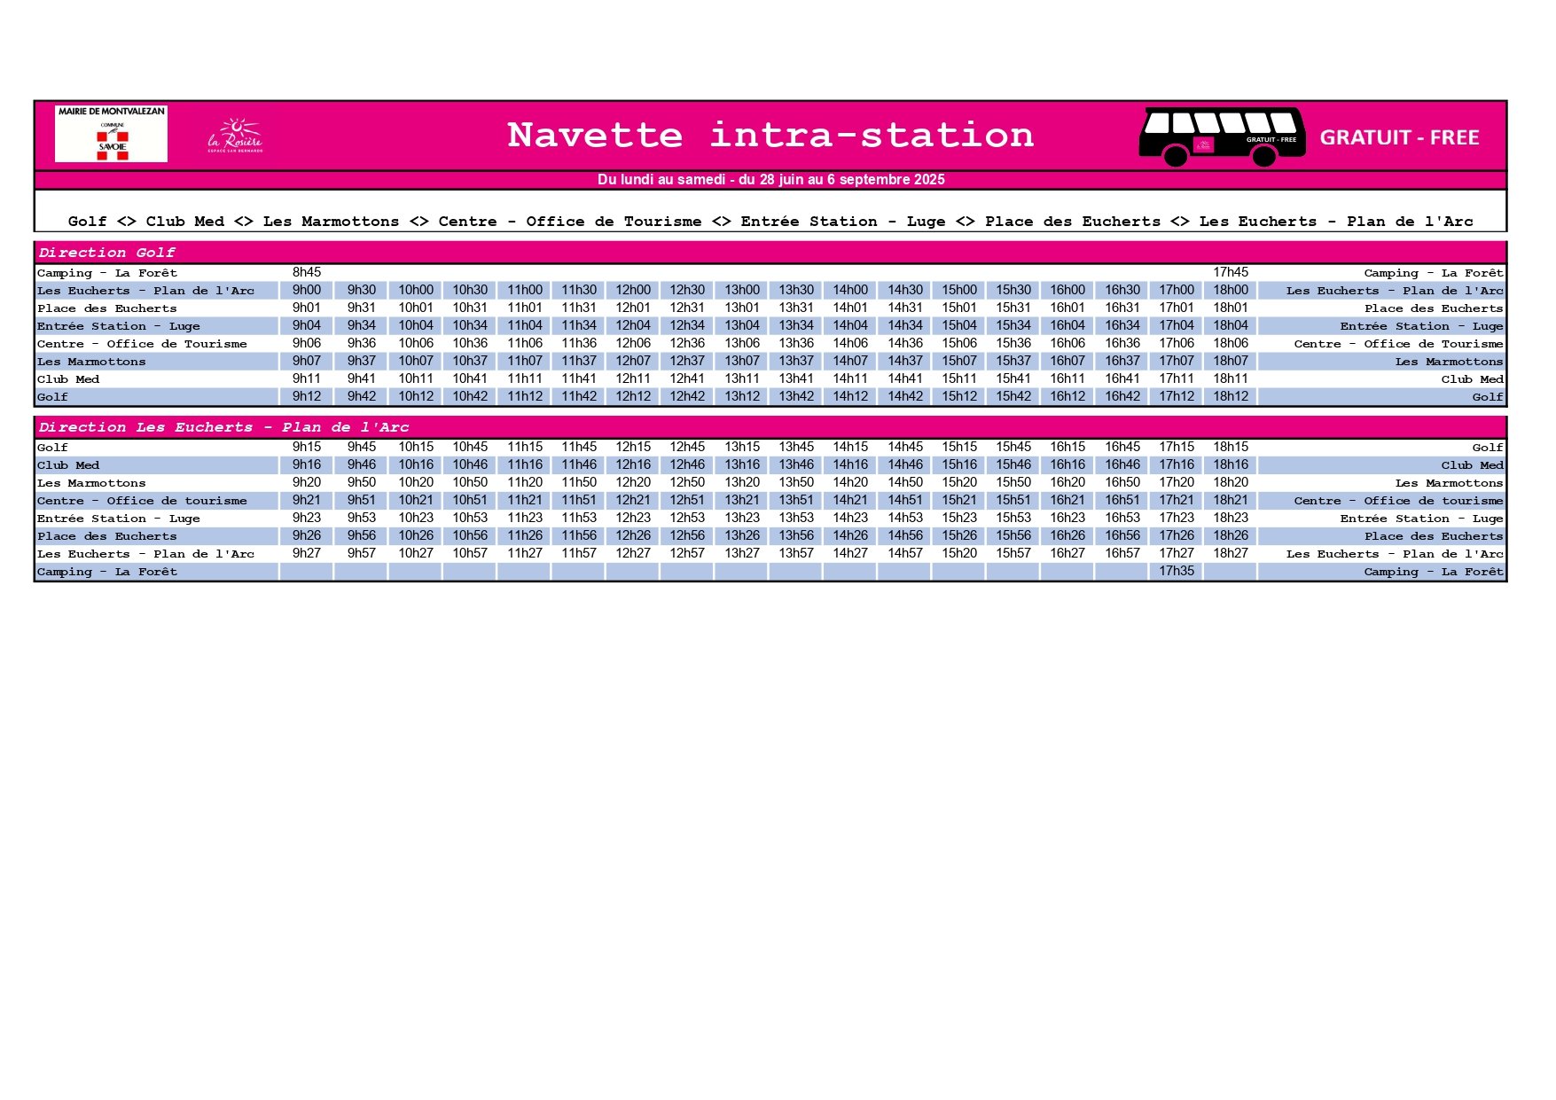The image size is (1556, 1100).
Task: Click the 14h30 cell
Action: tap(905, 290)
